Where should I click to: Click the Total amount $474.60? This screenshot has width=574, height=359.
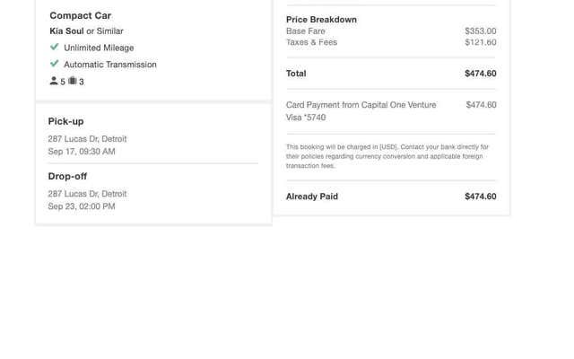481,74
